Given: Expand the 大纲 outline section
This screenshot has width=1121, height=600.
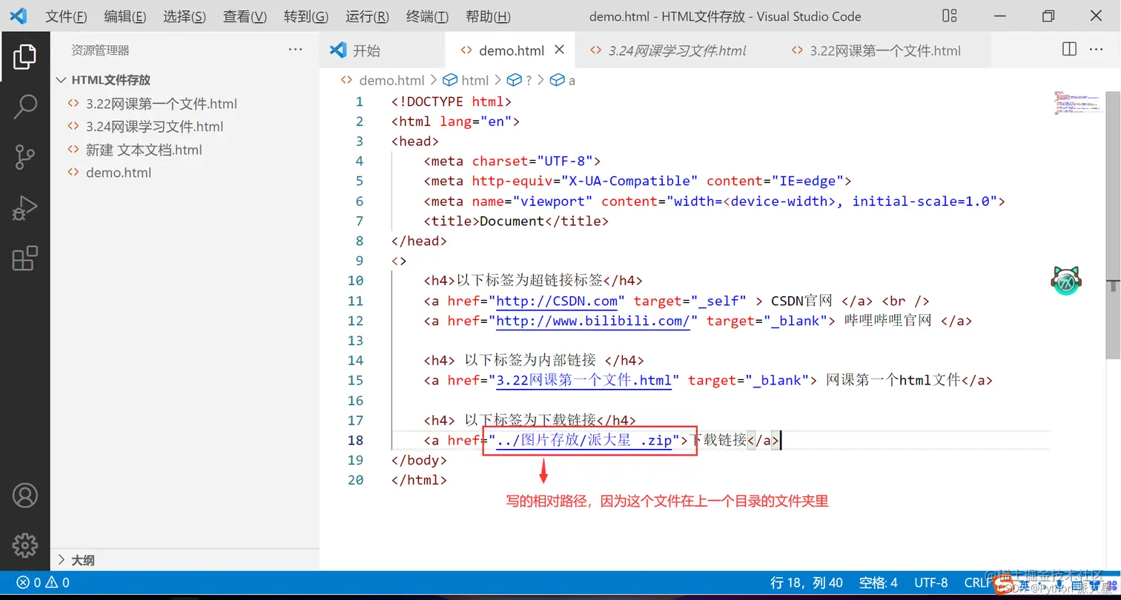Looking at the screenshot, I should 185,560.
